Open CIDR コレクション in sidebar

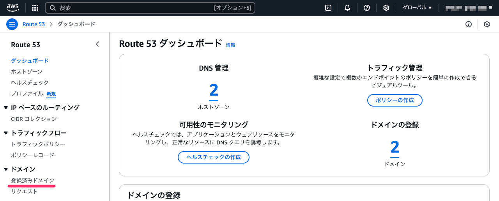point(34,119)
